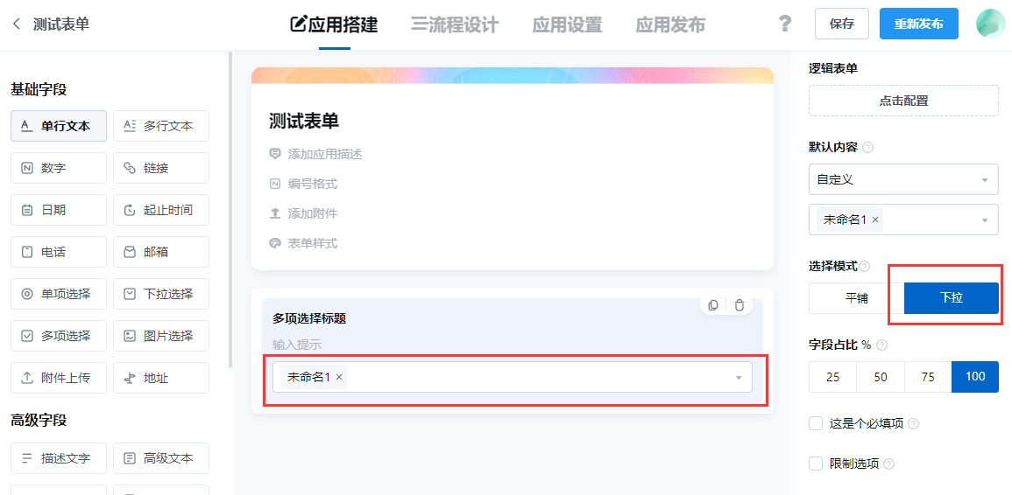
Task: Open the 未命名1 default value dropdown
Action: pos(984,220)
